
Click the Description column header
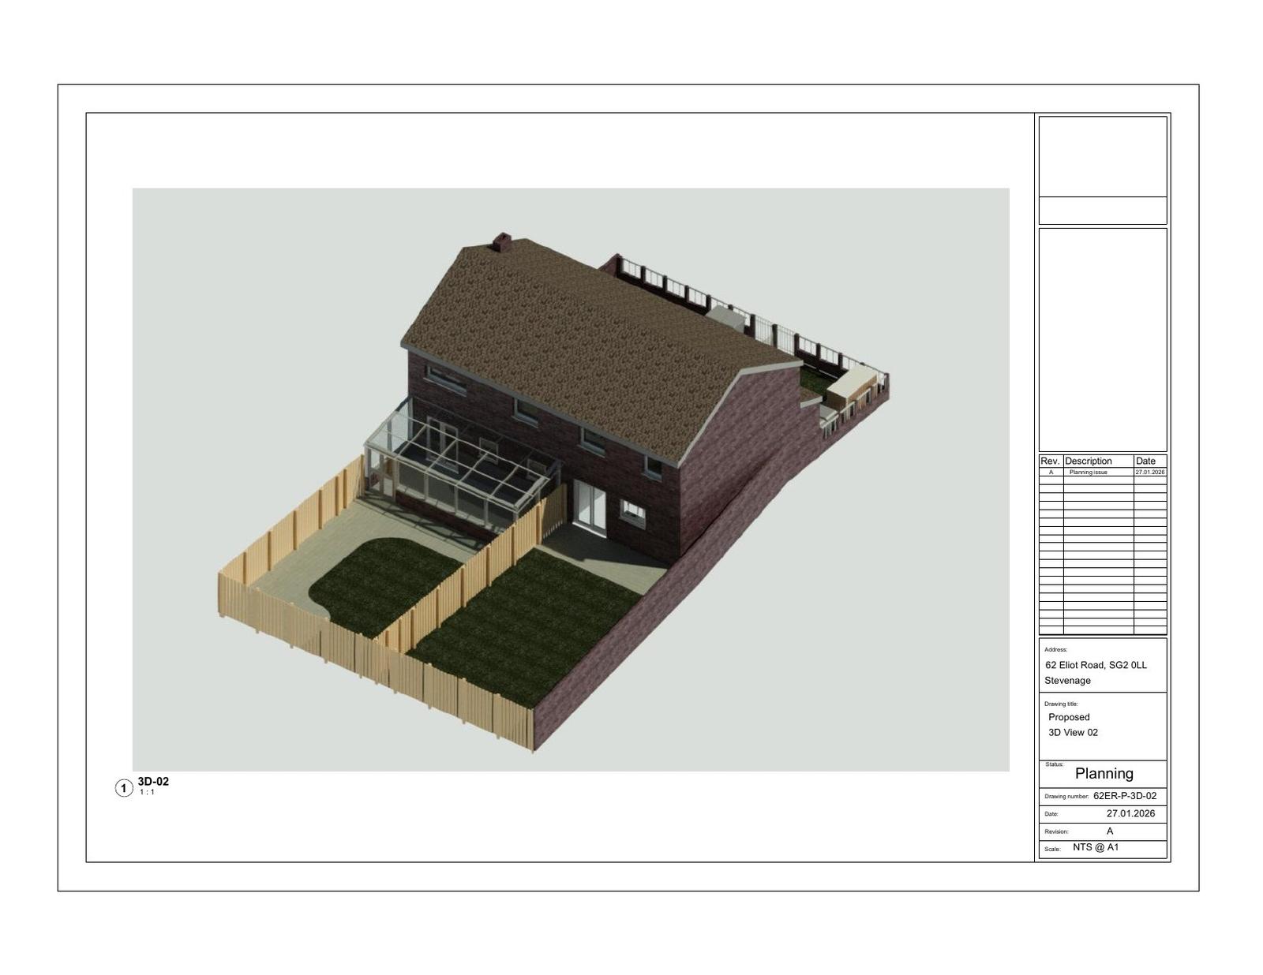pyautogui.click(x=1088, y=461)
